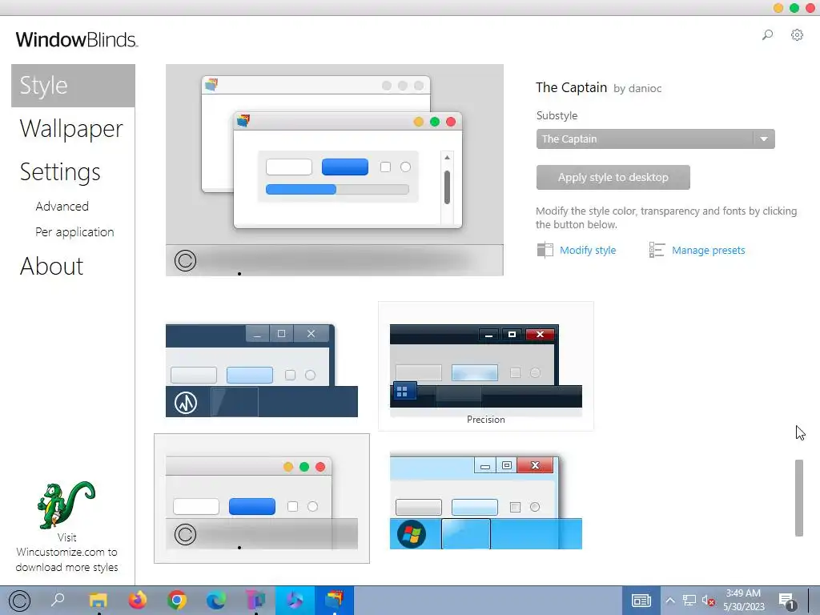The width and height of the screenshot is (820, 615).
Task: Open the purple app icon on the taskbar
Action: tap(255, 600)
